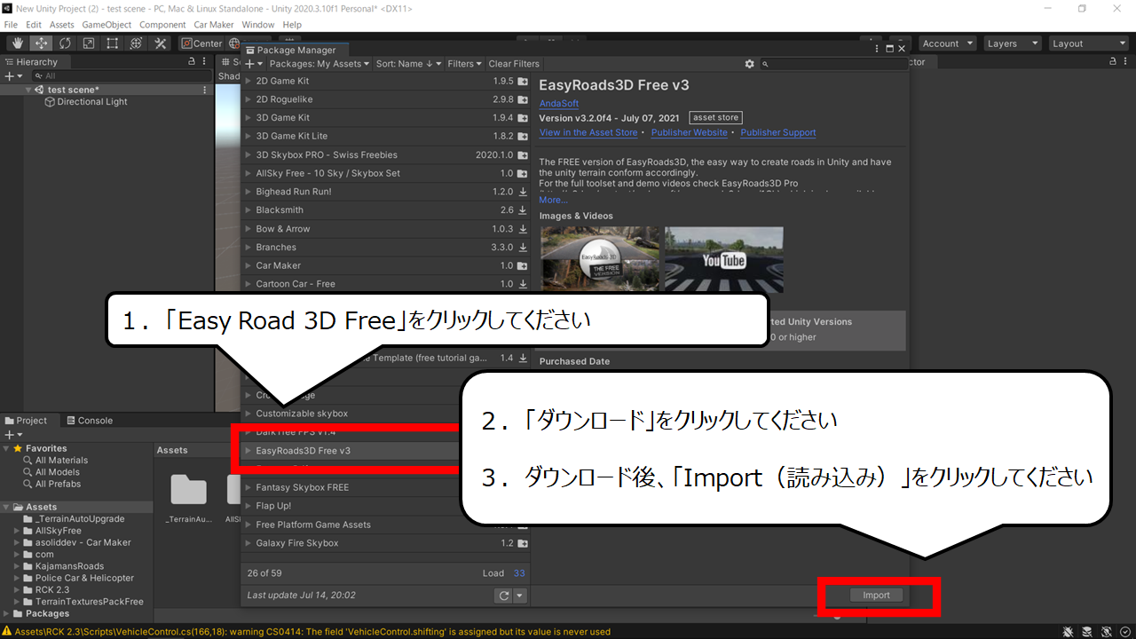The height and width of the screenshot is (639, 1136).
Task: Click download icon for Bighead Run Run!
Action: [x=523, y=192]
